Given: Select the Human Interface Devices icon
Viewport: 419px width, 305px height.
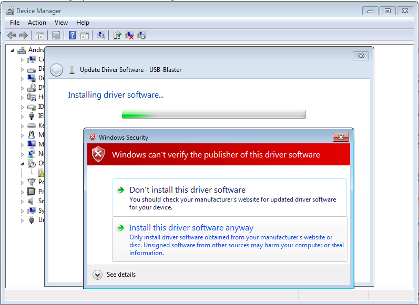Looking at the screenshot, I should tap(31, 97).
